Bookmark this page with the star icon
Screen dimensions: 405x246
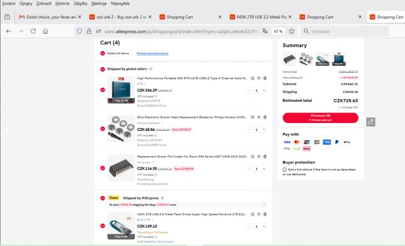coord(292,31)
